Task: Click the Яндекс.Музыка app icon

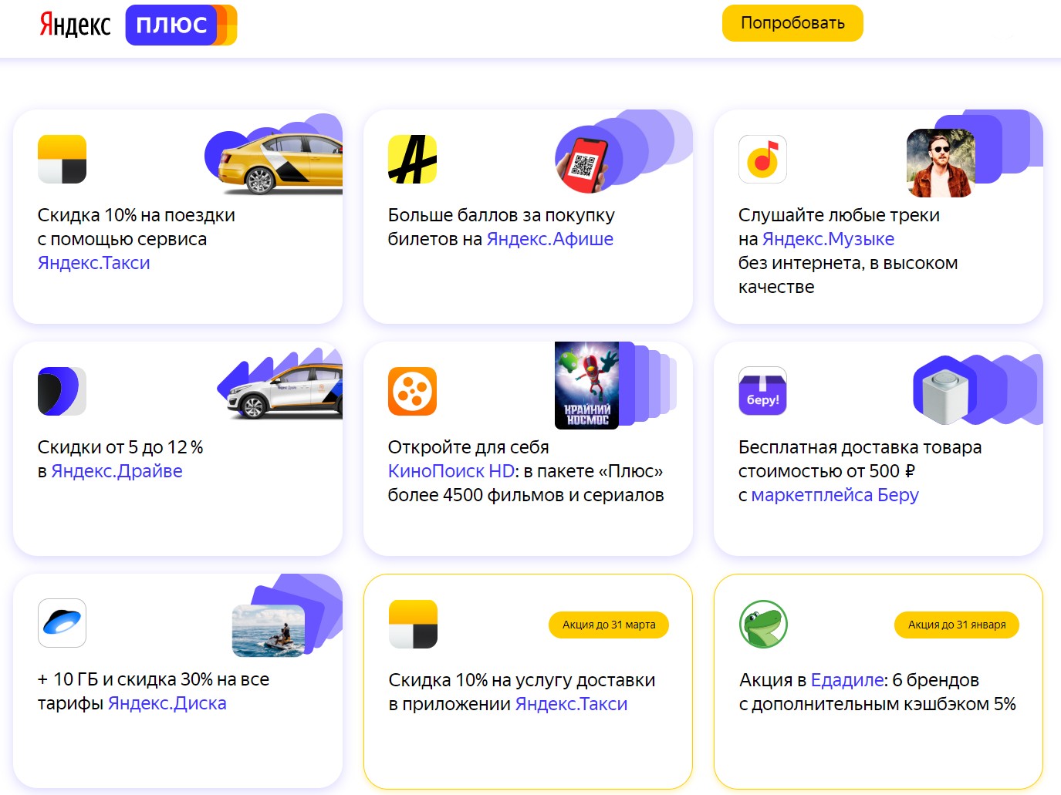Action: 762,159
